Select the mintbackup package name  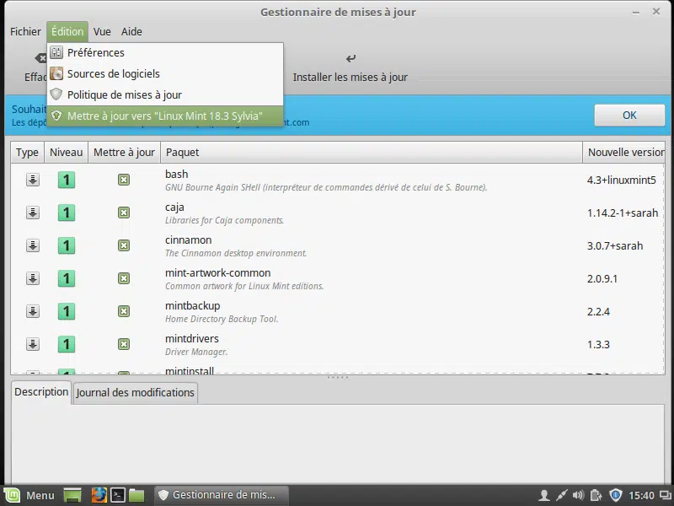point(193,306)
